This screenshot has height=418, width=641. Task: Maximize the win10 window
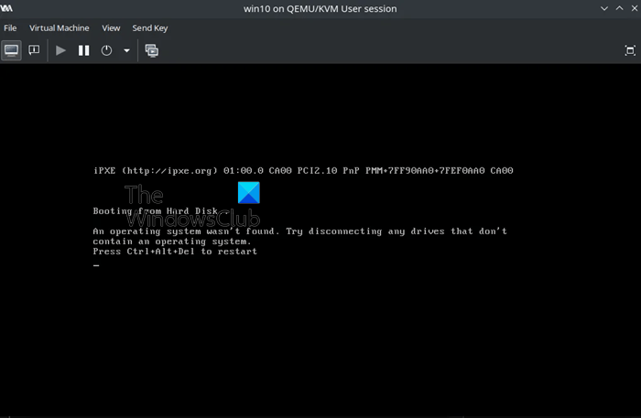pos(620,8)
